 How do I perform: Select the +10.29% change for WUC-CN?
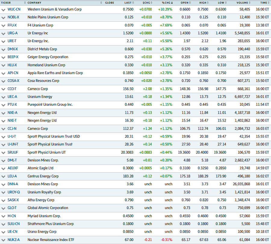click(x=165, y=9)
